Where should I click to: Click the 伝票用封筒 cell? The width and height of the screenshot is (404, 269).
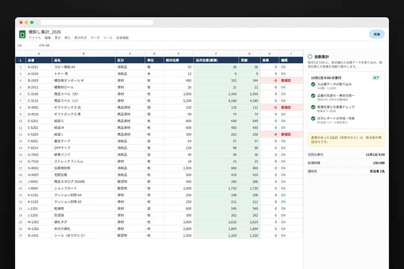pyautogui.click(x=84, y=168)
